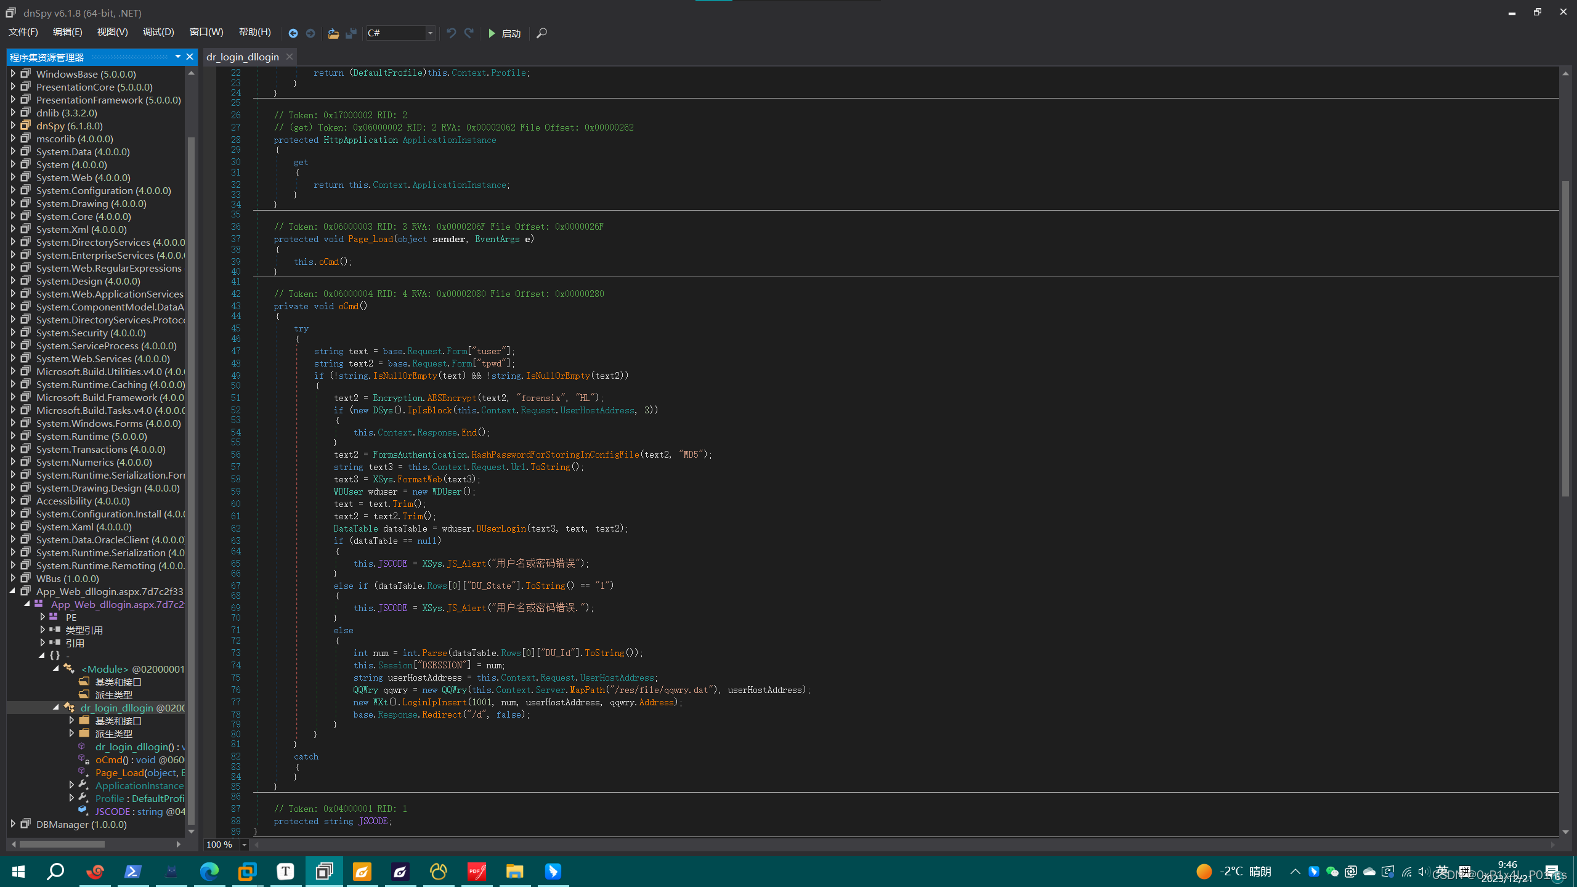
Task: Redo the last action
Action: click(x=469, y=33)
